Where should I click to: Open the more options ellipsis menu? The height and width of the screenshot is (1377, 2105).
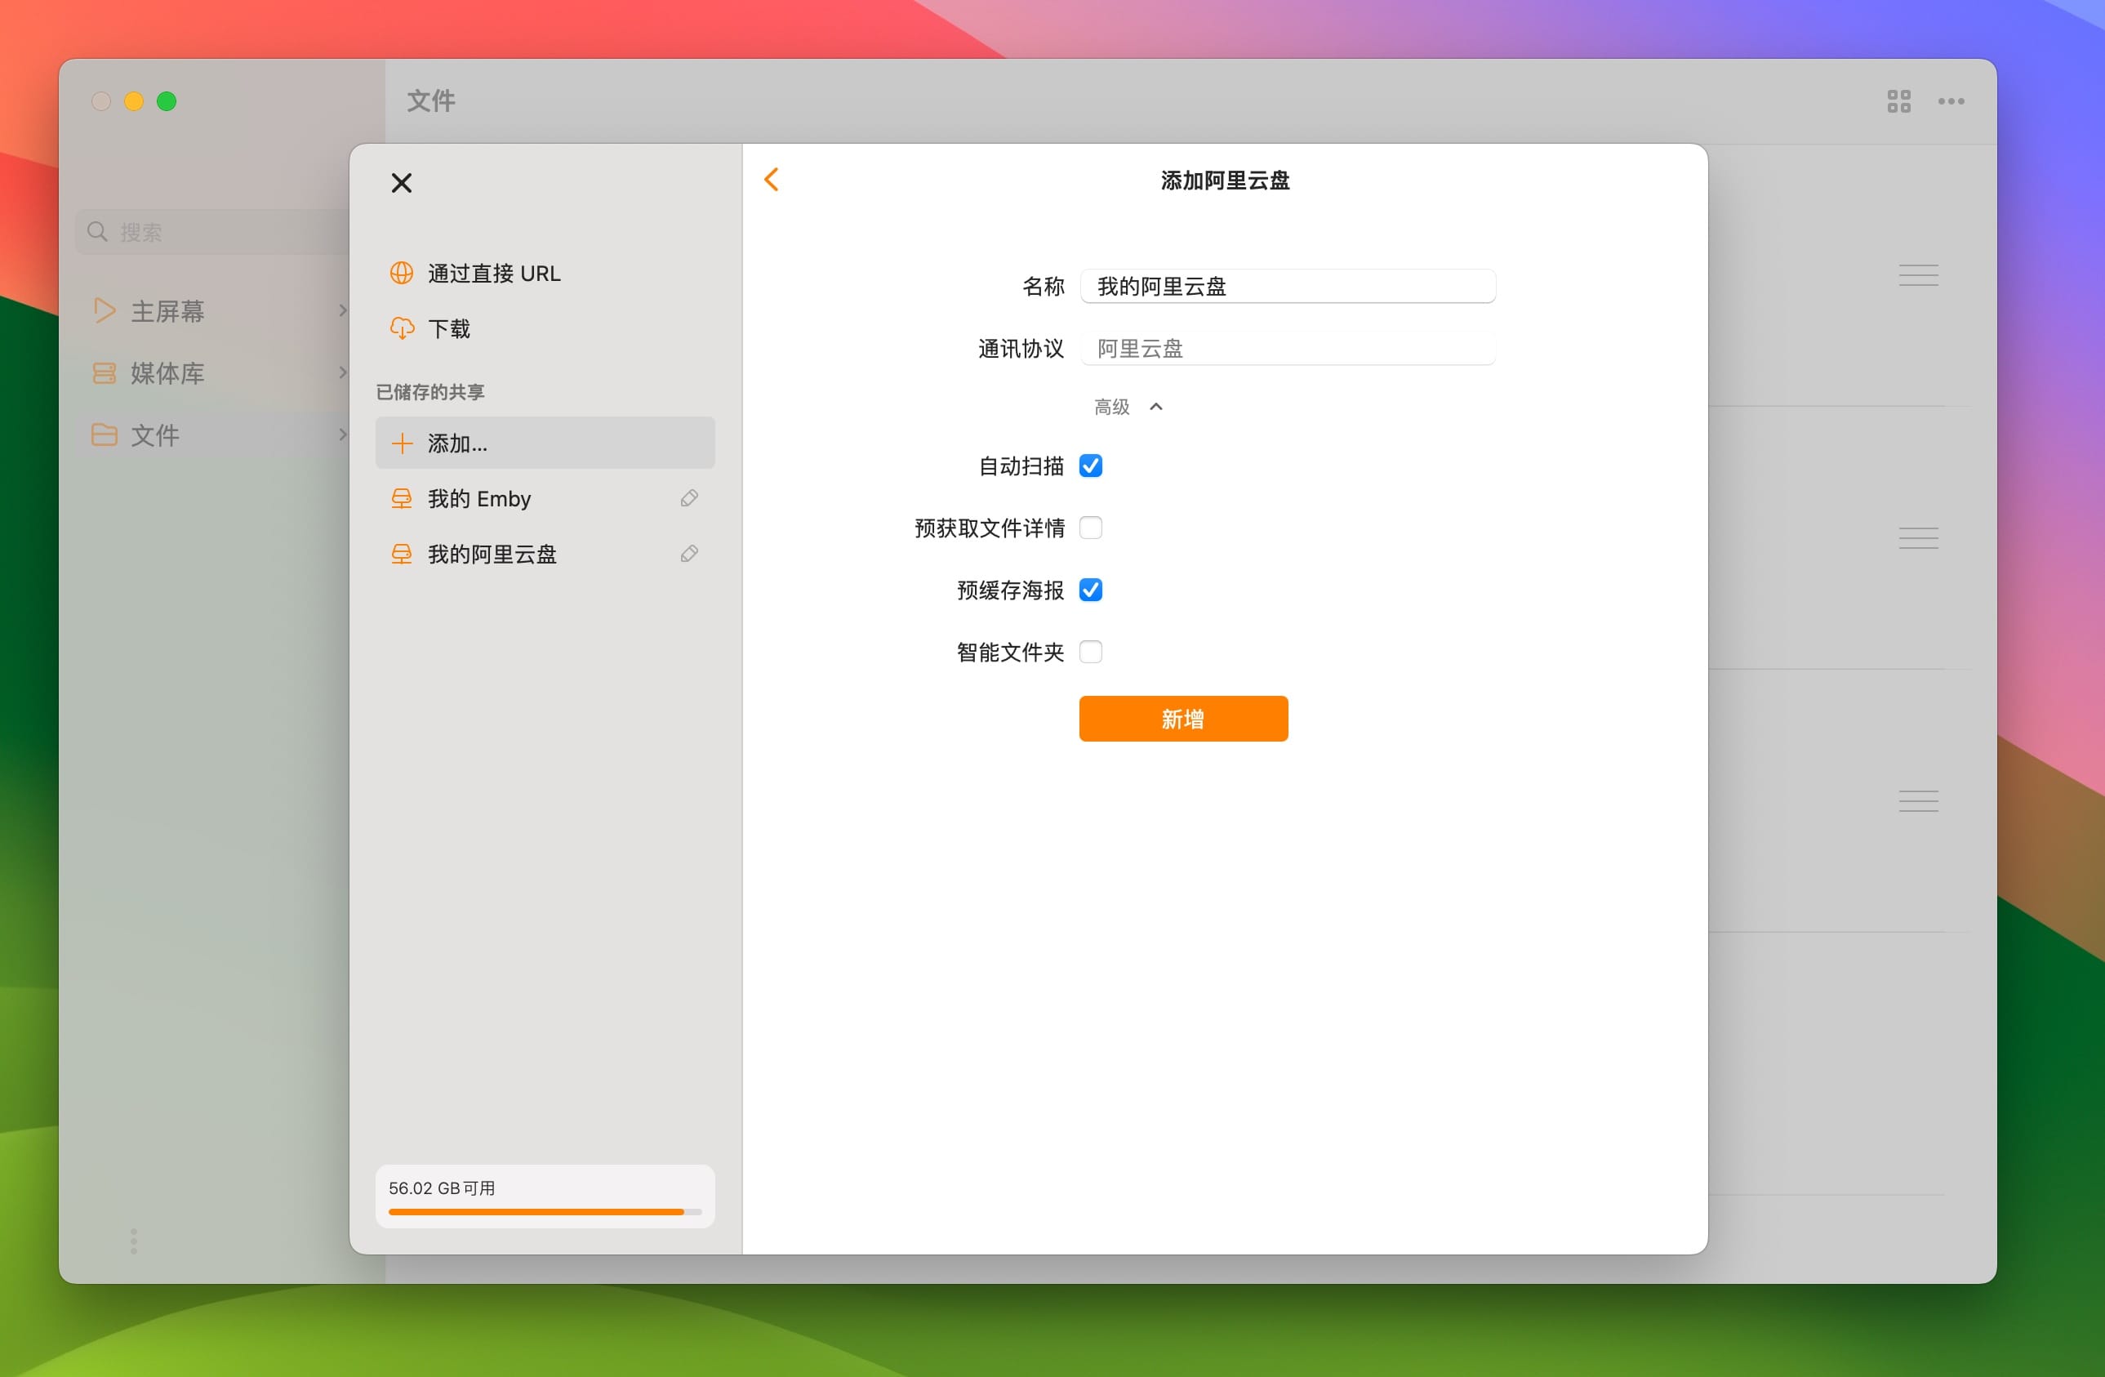click(x=1951, y=102)
